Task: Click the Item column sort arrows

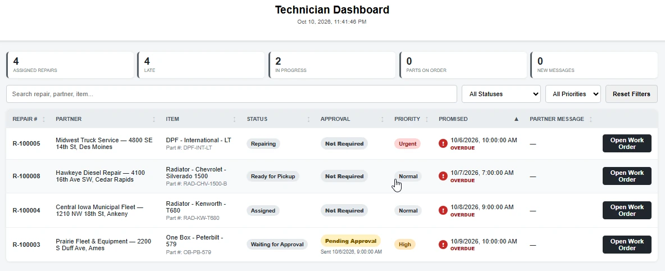Action: click(235, 119)
